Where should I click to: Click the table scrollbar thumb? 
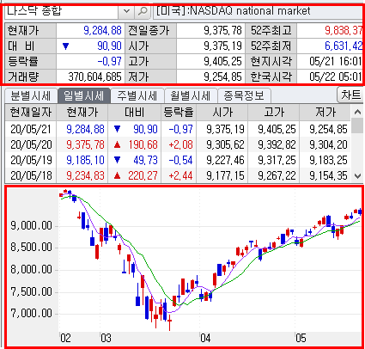[357, 126]
